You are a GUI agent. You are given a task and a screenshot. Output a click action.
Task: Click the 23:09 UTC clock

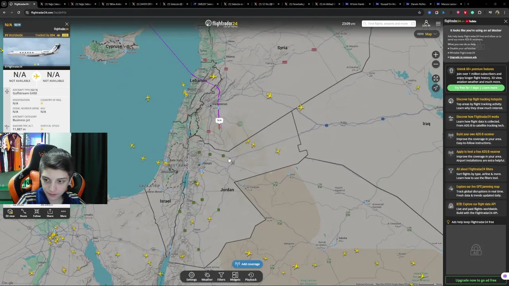click(349, 24)
